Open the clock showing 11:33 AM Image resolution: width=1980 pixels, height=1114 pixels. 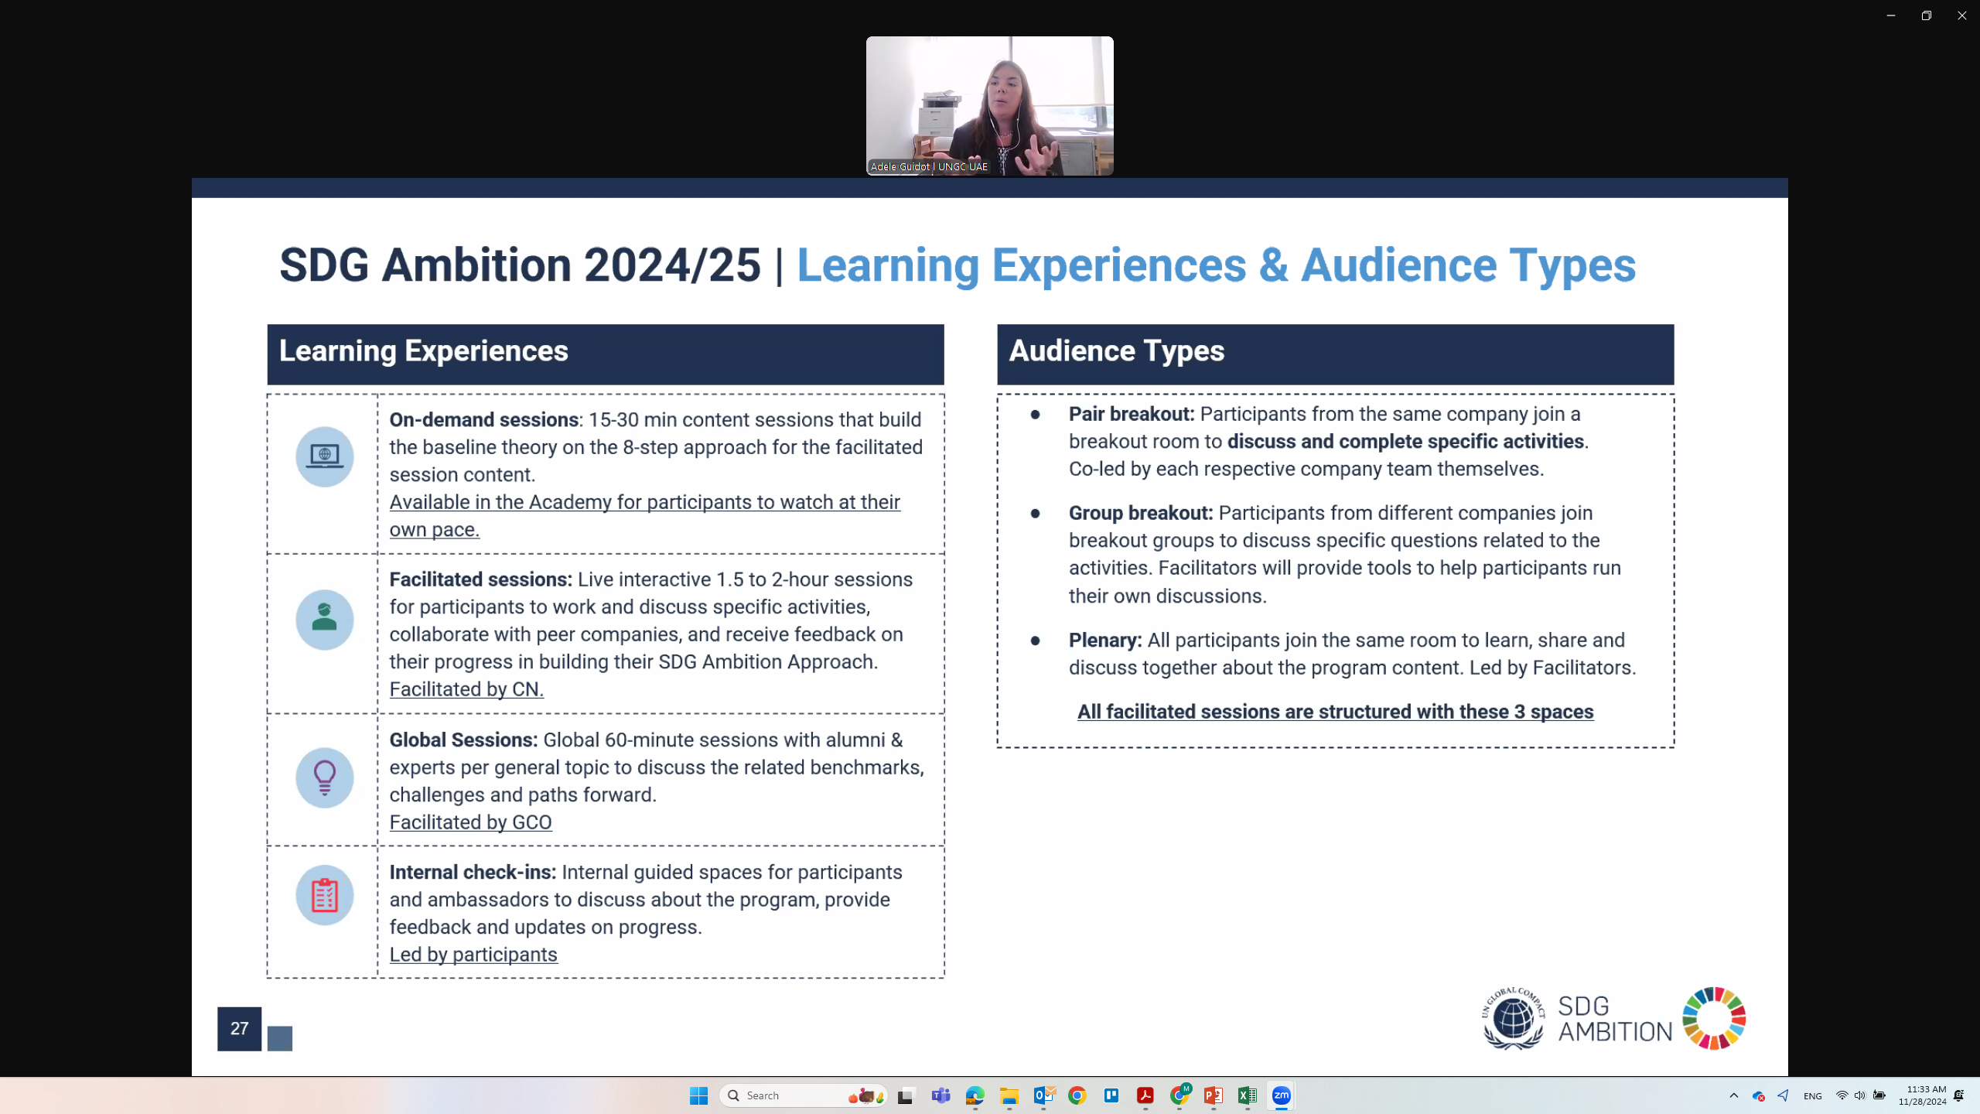coord(1922,1095)
